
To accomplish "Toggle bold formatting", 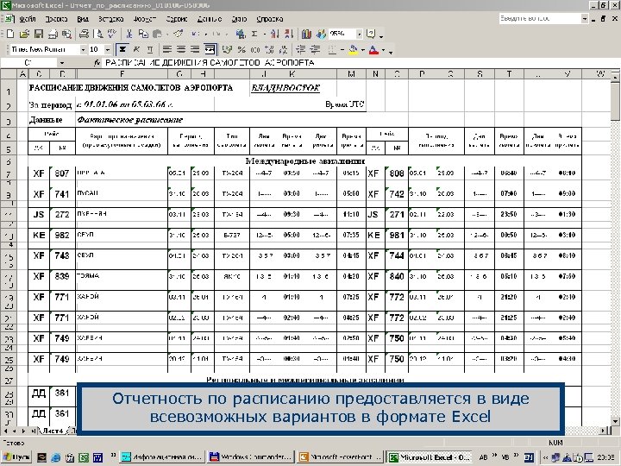I will tap(122, 49).
